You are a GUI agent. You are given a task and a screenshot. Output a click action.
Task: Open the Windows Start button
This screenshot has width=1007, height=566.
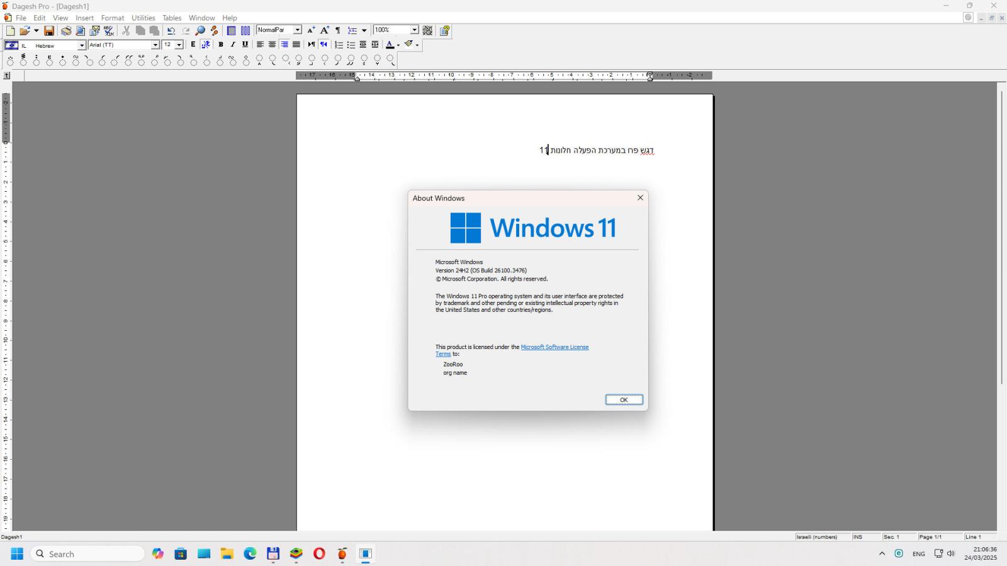click(17, 554)
